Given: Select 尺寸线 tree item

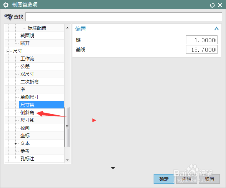Looking at the screenshot, I should coord(27,120).
